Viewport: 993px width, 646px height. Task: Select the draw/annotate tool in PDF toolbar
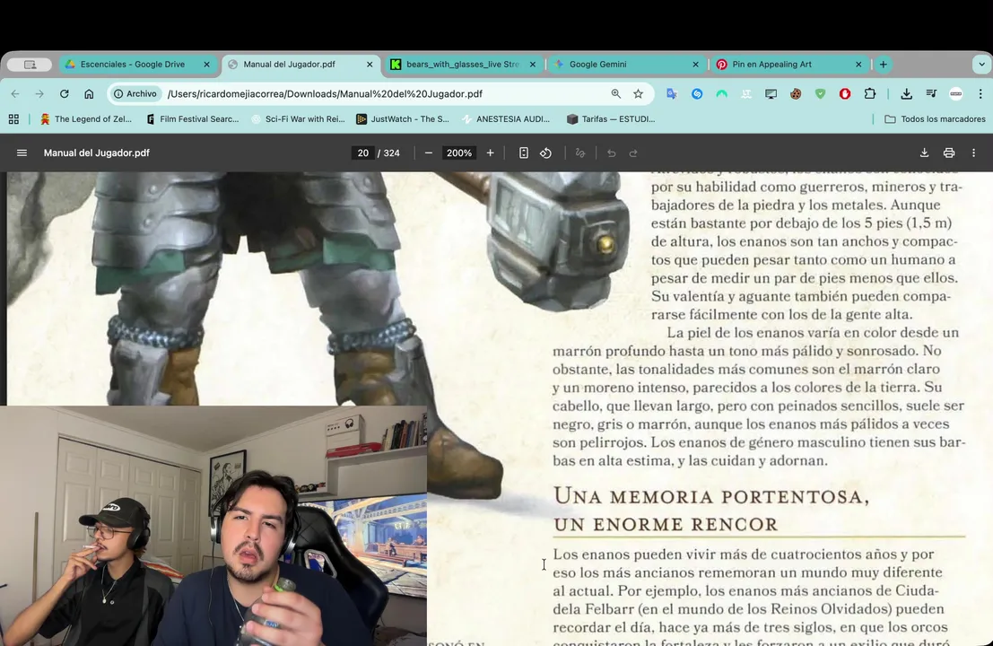580,153
